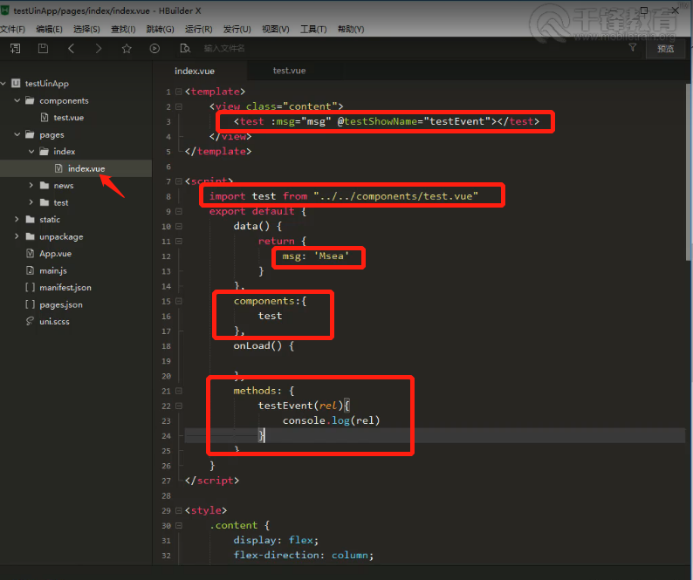Viewport: 693px width, 580px height.
Task: Click the bookmark star icon
Action: click(x=127, y=49)
